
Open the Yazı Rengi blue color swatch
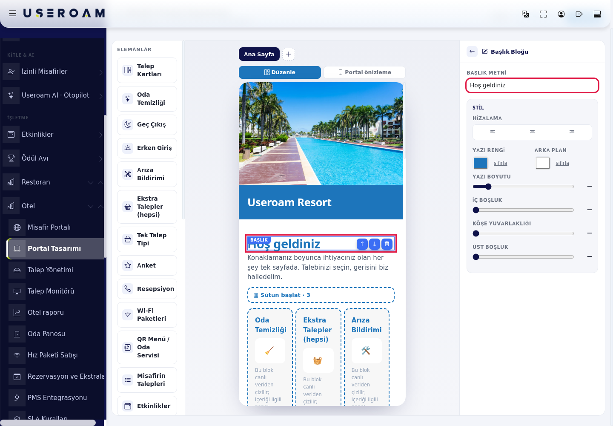pyautogui.click(x=481, y=163)
